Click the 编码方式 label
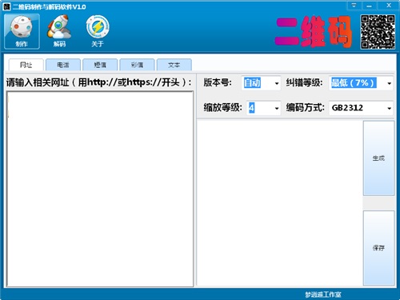The width and height of the screenshot is (400, 300). tap(305, 108)
